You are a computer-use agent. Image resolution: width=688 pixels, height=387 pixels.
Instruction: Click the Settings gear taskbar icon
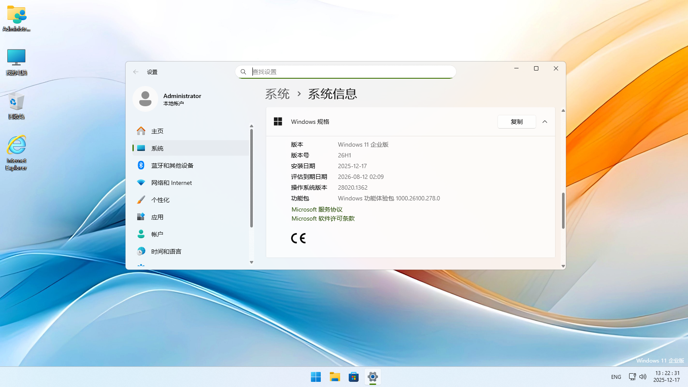point(373,377)
